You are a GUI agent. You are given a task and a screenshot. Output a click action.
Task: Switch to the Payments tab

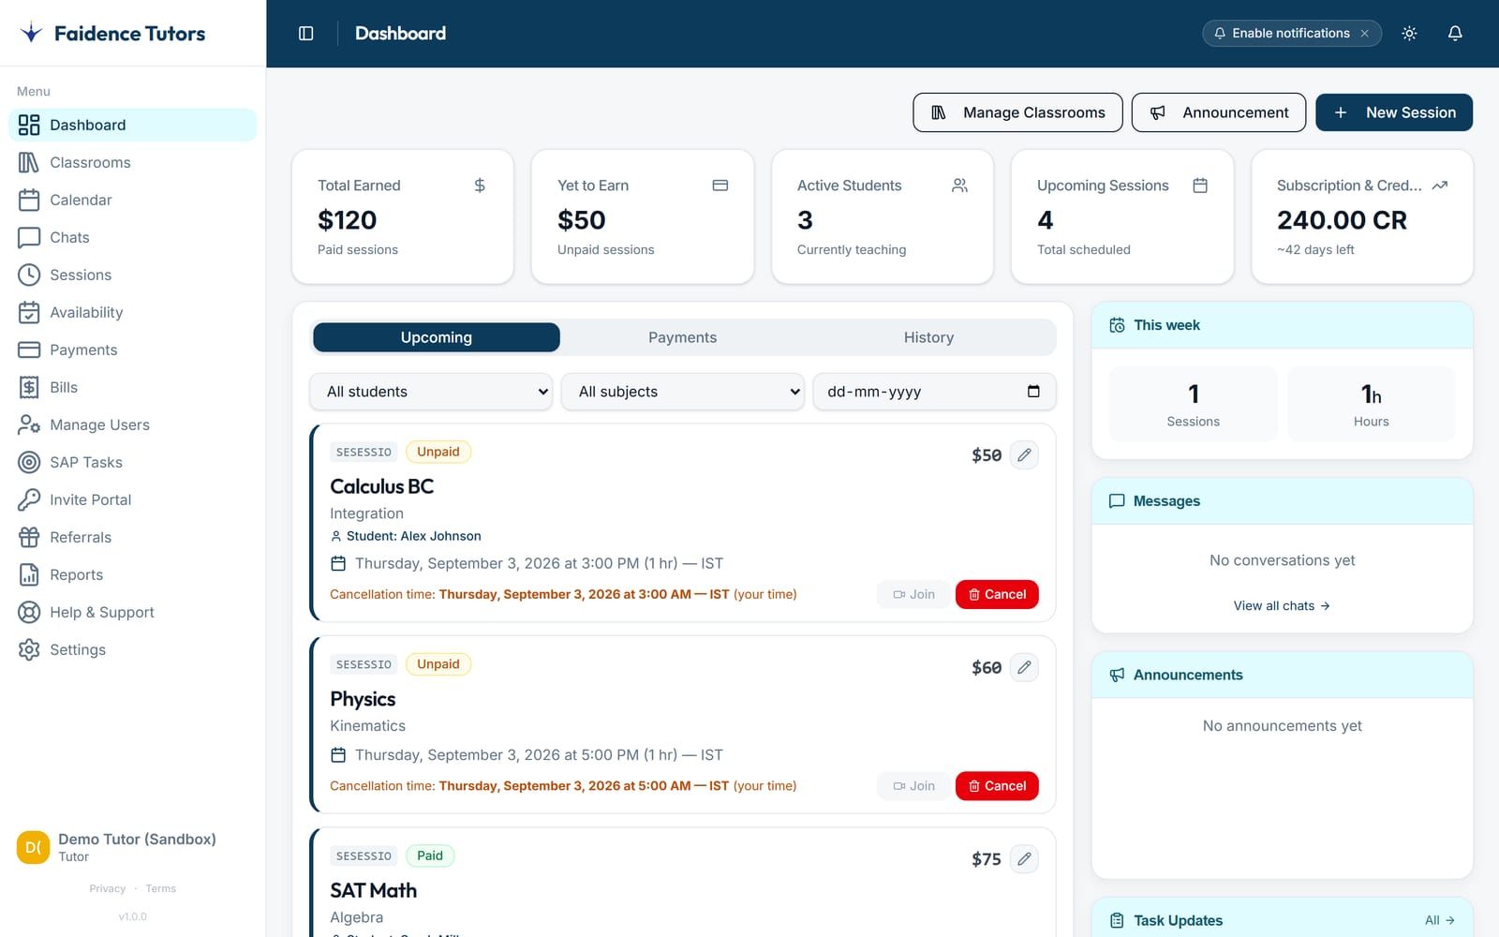(x=682, y=337)
